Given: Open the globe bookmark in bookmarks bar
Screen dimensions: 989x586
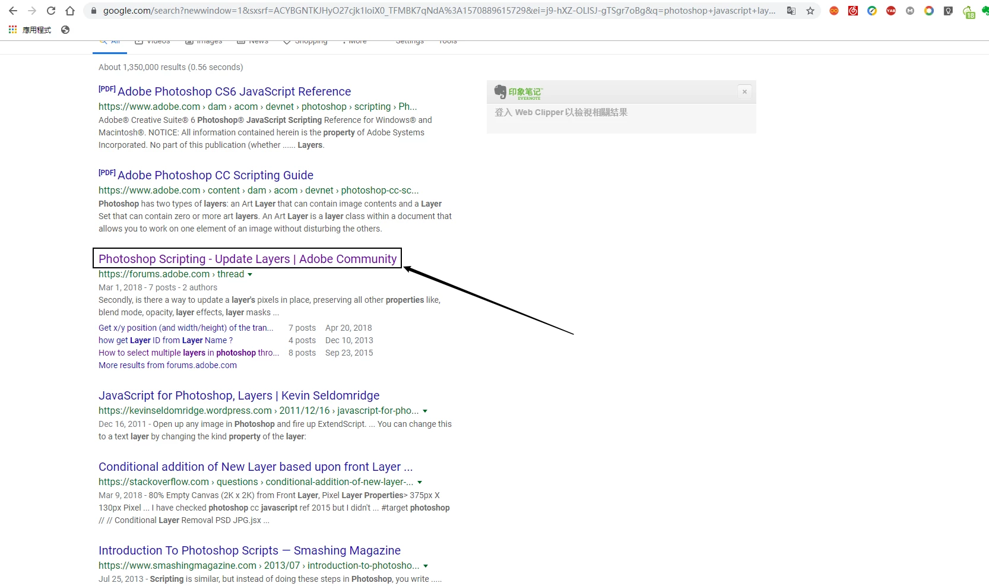Looking at the screenshot, I should point(65,30).
